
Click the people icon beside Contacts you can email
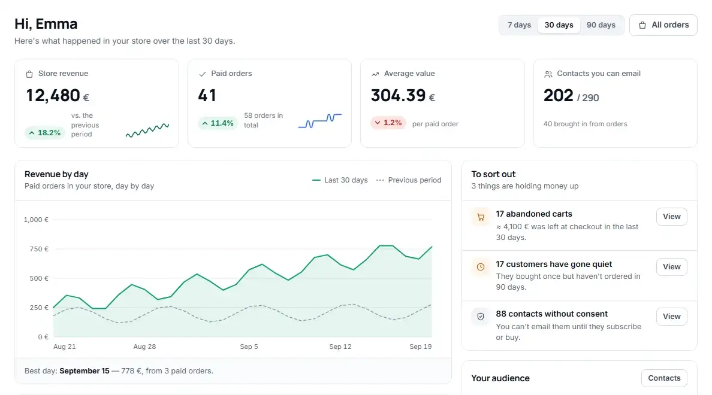point(548,74)
